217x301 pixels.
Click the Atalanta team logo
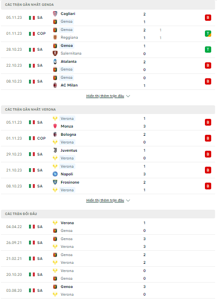[x=55, y=61]
